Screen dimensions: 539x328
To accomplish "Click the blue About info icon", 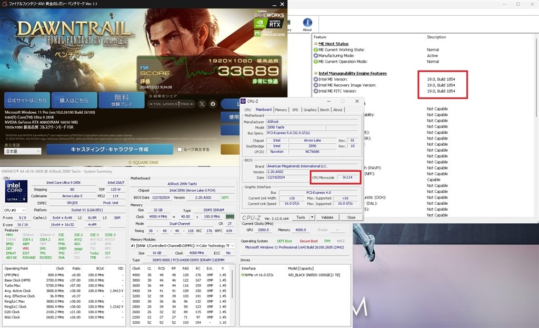I will click(x=307, y=22).
